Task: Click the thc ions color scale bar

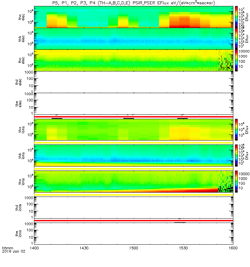Action: click(236, 182)
